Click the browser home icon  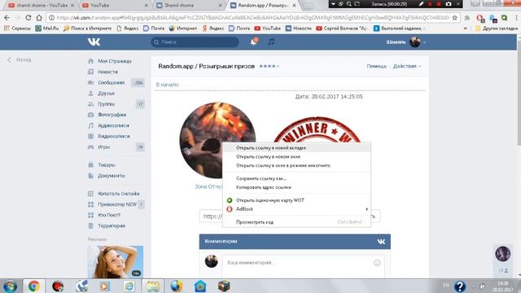39,18
